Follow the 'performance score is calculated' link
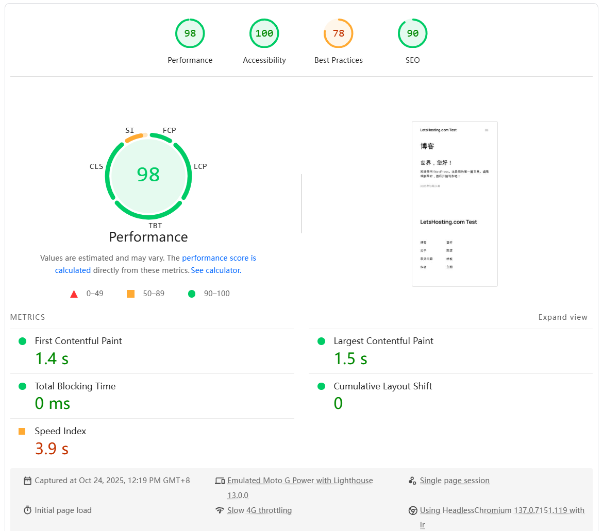This screenshot has height=531, width=603. (x=219, y=258)
